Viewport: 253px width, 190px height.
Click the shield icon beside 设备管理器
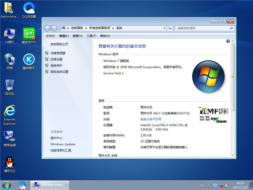click(x=47, y=53)
